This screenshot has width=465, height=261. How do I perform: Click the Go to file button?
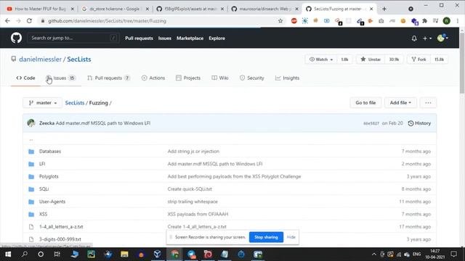pyautogui.click(x=365, y=103)
